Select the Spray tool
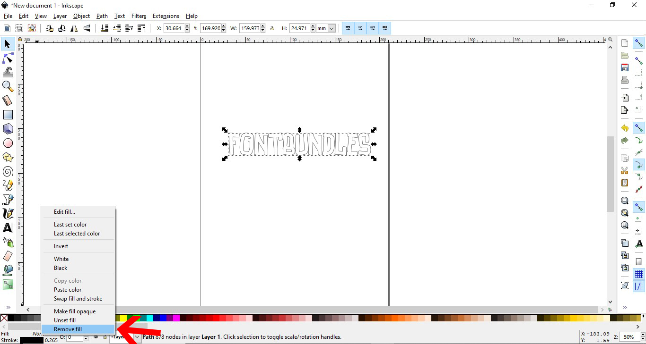Image resolution: width=646 pixels, height=344 pixels. [8, 242]
